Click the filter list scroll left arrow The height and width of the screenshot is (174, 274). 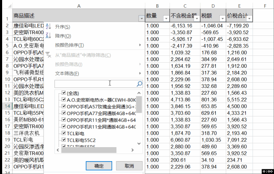coord(58,150)
